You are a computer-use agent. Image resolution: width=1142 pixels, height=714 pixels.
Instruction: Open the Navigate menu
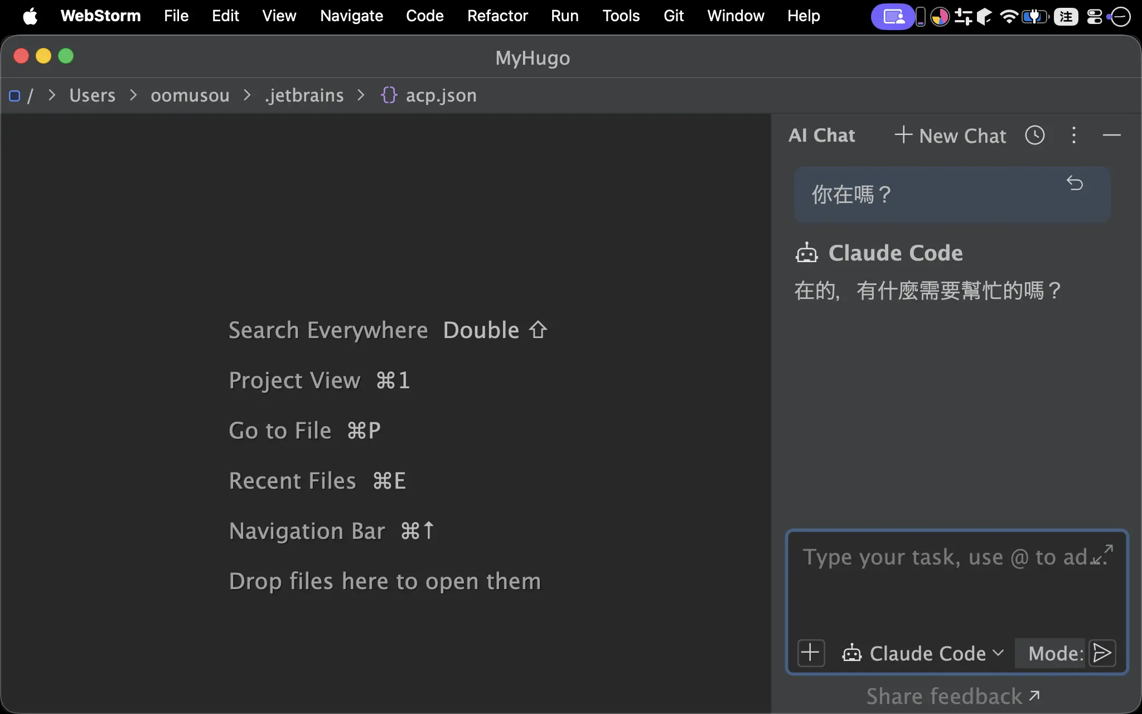(x=351, y=16)
